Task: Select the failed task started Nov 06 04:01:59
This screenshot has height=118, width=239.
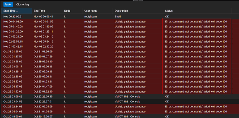Action: tap(130, 21)
